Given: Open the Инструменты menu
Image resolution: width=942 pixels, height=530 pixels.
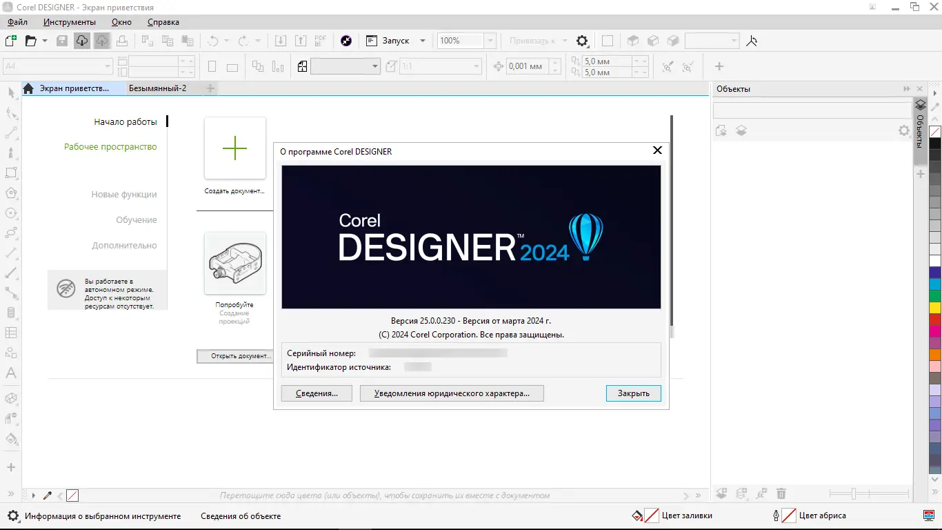Looking at the screenshot, I should click(70, 22).
